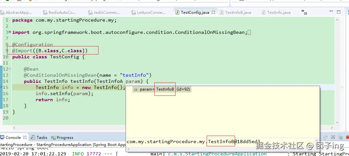The width and height of the screenshot is (349, 156).
Task: Select the param= TestInfoB (id=92) variable row
Action: click(162, 89)
